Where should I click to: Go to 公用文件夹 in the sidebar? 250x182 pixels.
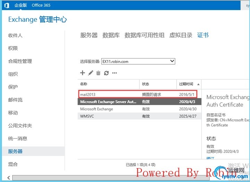(x=20, y=126)
